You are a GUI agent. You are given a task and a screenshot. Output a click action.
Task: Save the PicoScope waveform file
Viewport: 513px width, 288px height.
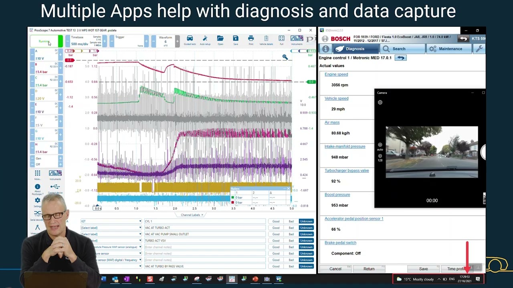click(236, 40)
